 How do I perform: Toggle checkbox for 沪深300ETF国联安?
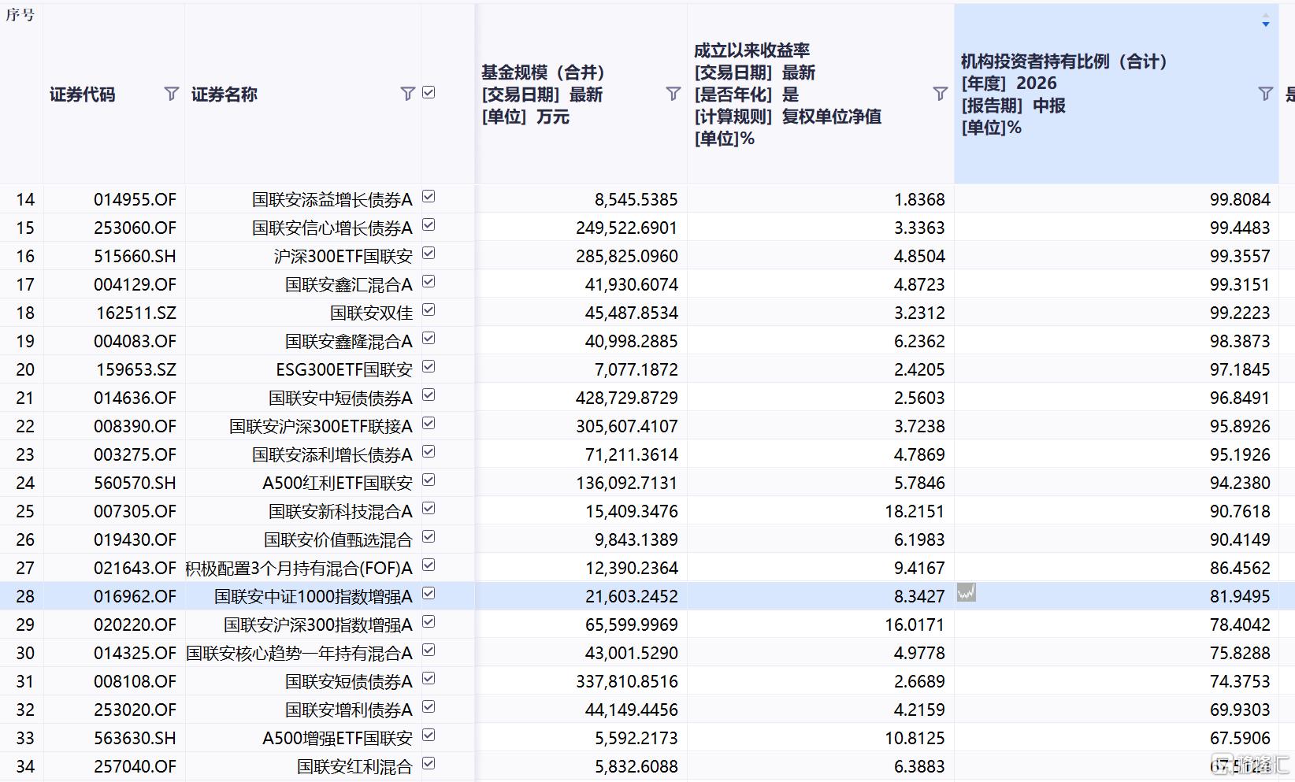(x=429, y=254)
